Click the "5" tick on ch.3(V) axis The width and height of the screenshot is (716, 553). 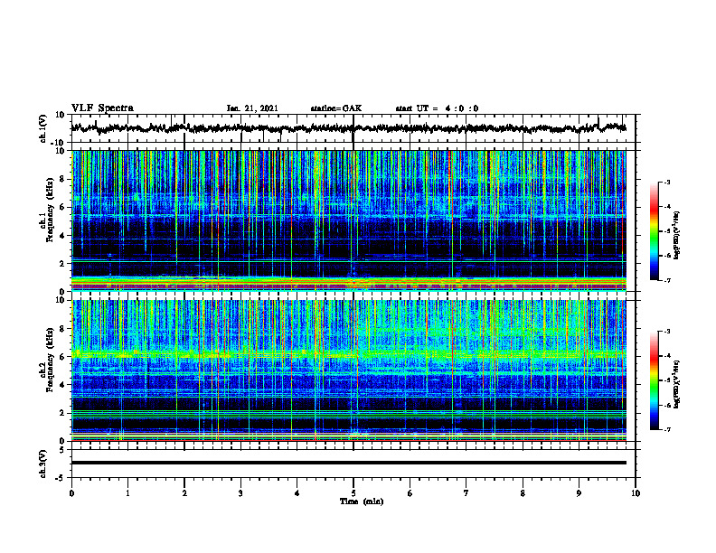tap(62, 449)
